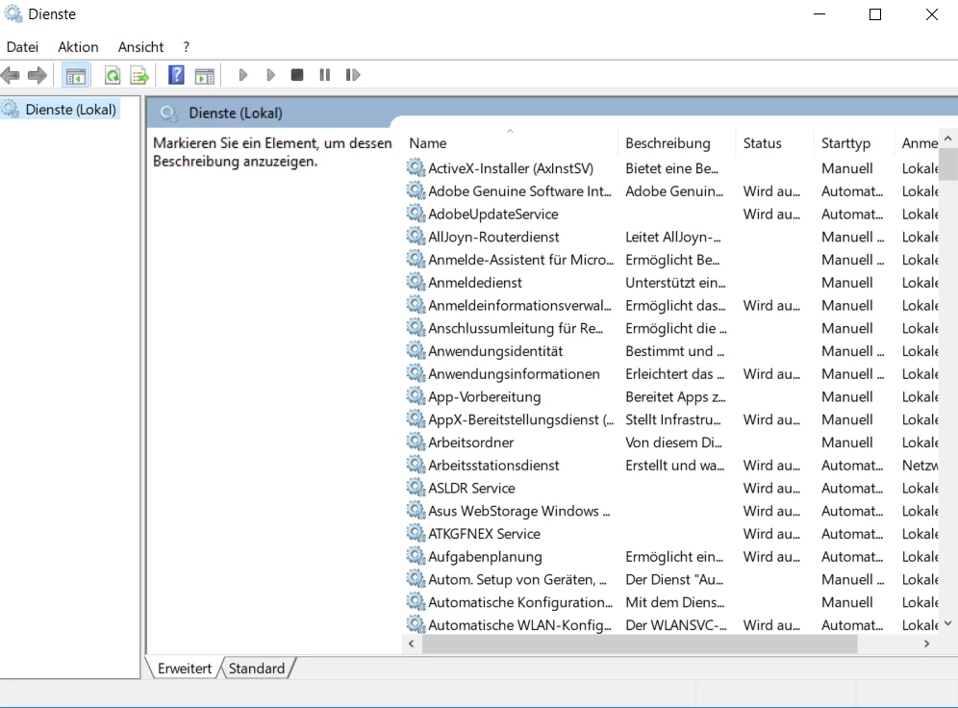Click the vertical scrollbar up arrow
This screenshot has width=958, height=708.
947,139
